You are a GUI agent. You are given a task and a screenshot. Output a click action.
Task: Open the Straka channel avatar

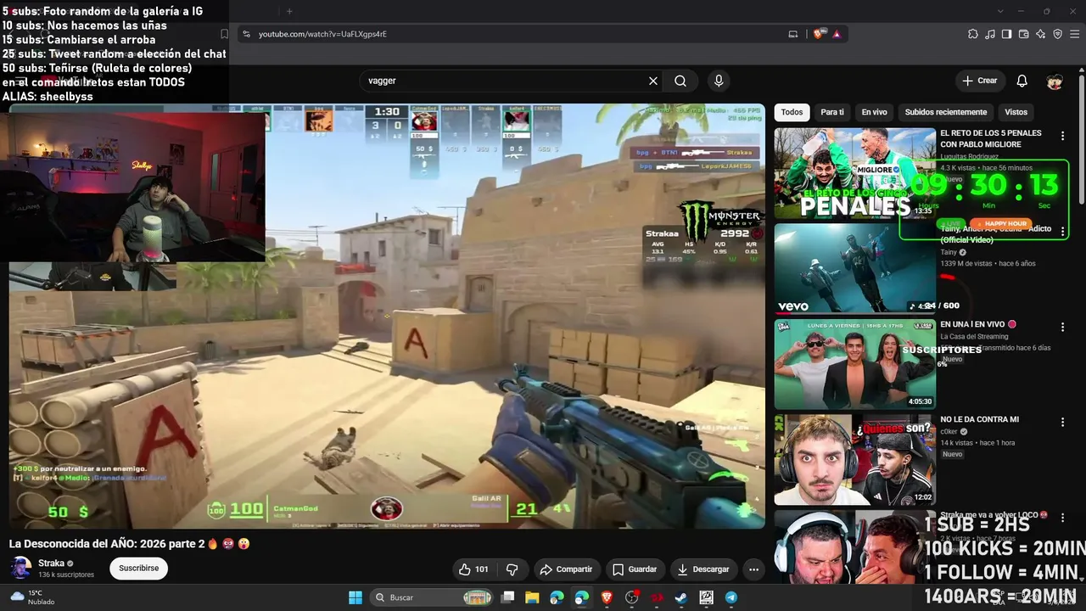pos(21,569)
